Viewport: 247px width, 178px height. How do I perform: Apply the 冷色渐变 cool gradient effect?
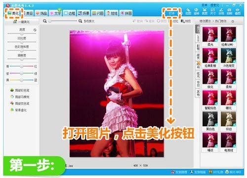click(x=228, y=56)
